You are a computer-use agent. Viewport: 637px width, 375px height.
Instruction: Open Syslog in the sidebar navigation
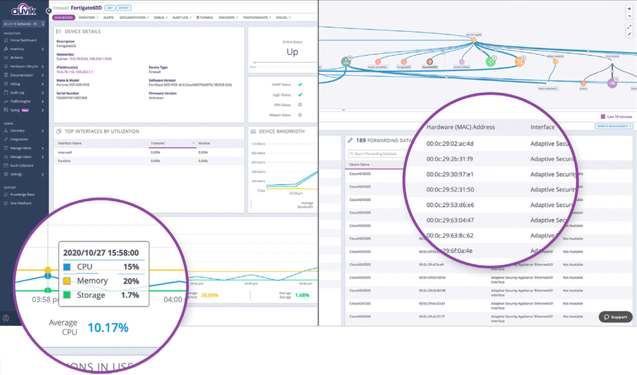(x=15, y=110)
